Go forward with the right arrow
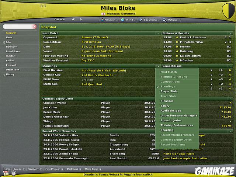Viewport: 236px width, 177px height. tap(81, 20)
